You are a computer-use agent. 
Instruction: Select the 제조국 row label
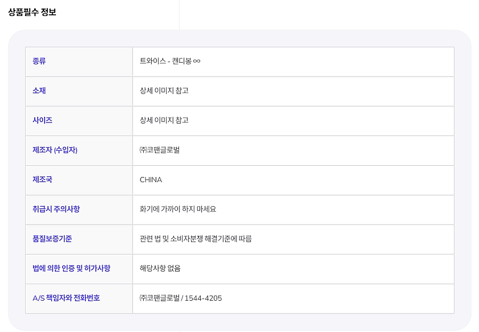[x=43, y=180]
